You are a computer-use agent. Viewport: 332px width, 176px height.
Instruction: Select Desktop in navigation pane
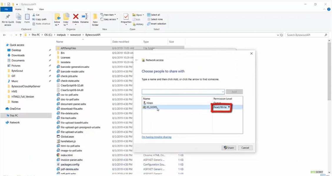click(16, 50)
